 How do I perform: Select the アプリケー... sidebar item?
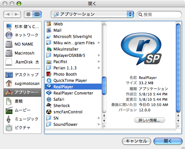click(x=22, y=93)
